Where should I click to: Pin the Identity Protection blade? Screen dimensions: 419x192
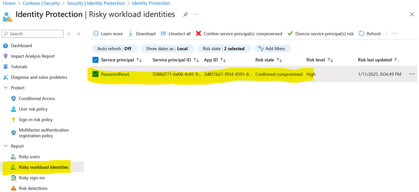pos(185,14)
